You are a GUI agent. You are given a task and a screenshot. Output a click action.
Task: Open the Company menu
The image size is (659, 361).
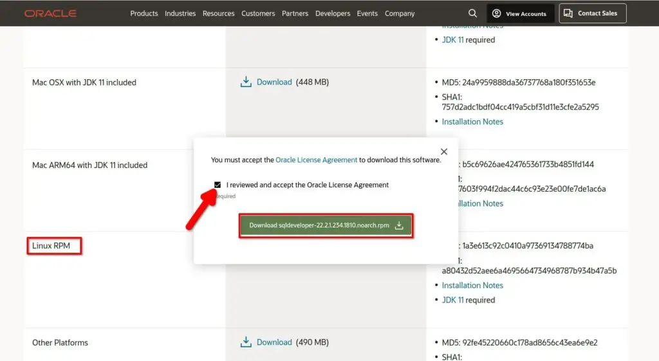coord(400,14)
